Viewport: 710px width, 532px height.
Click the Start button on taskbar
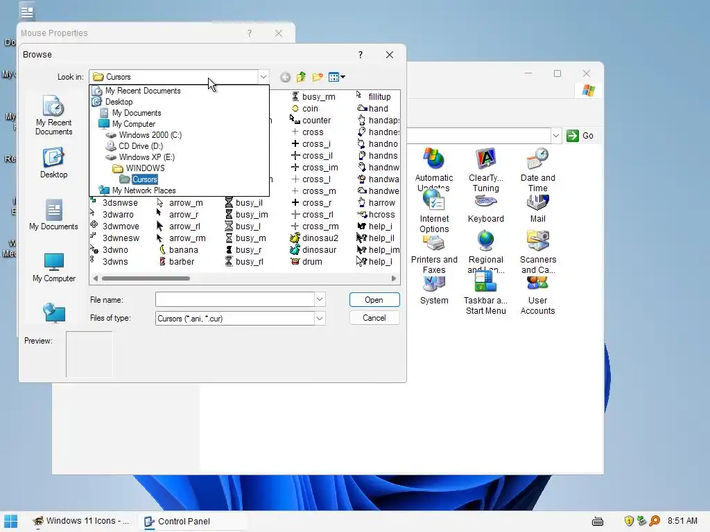coord(10,521)
